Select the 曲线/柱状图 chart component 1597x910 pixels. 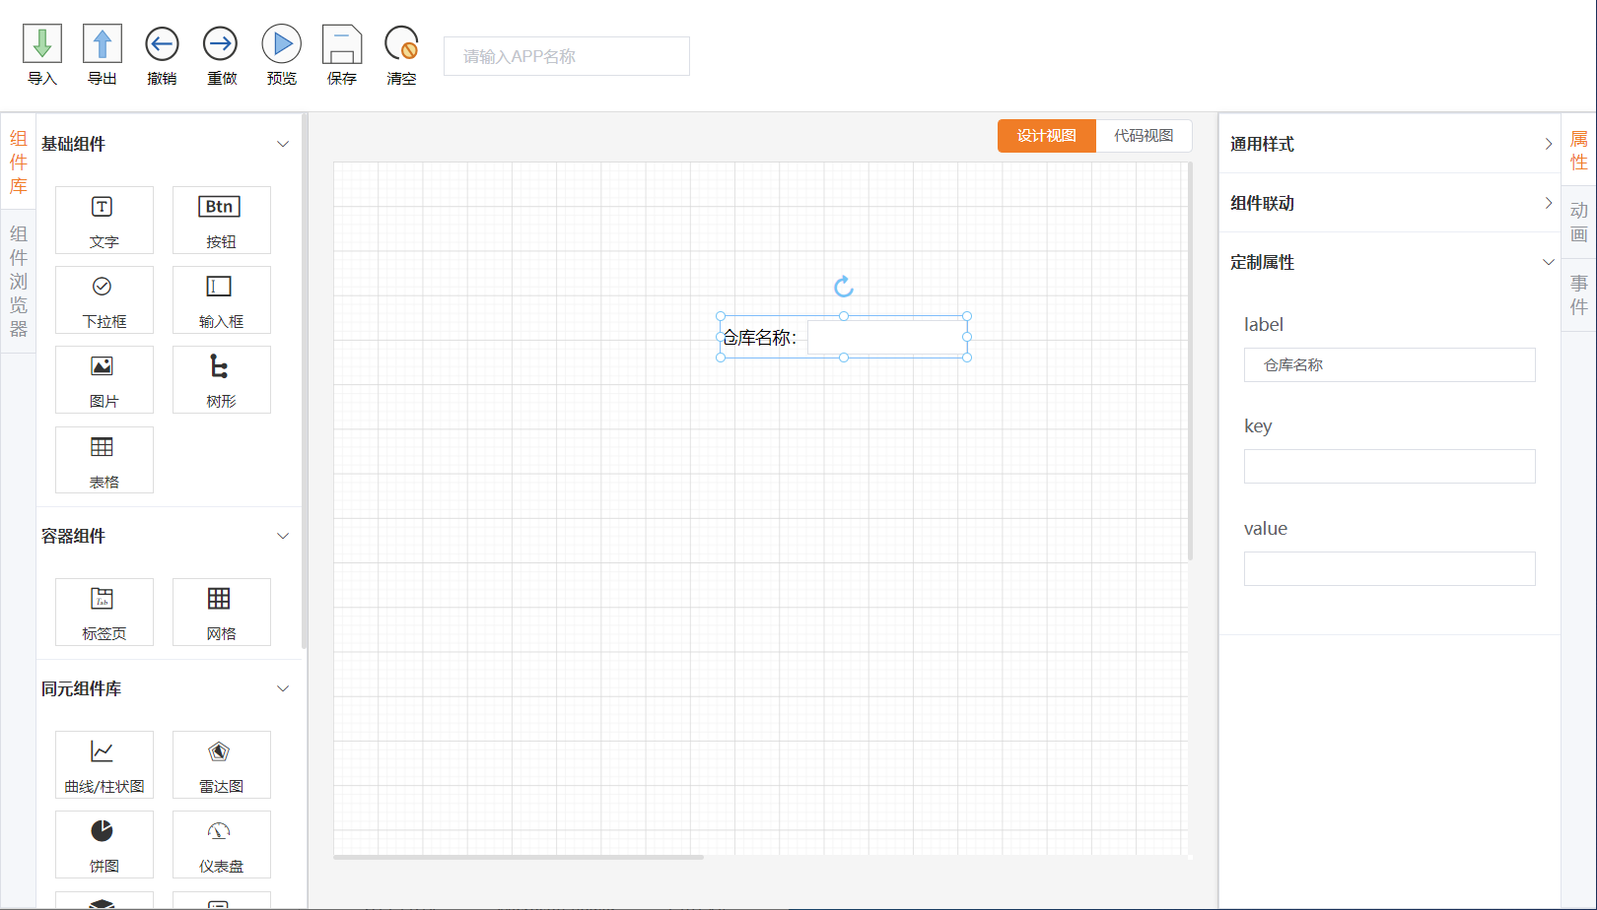pyautogui.click(x=104, y=764)
